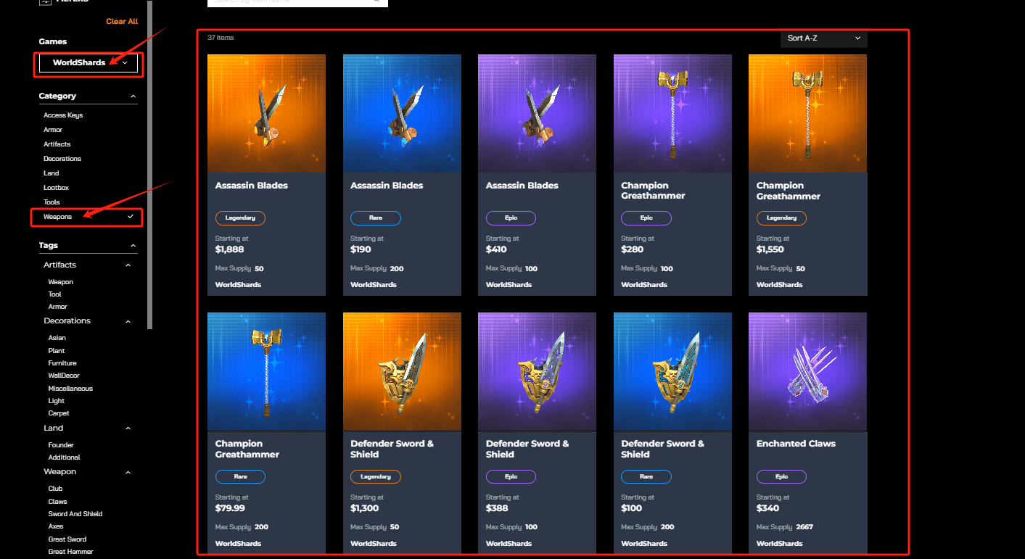1025x559 pixels.
Task: Click the sidebar vertical scrollbar
Action: pyautogui.click(x=150, y=165)
